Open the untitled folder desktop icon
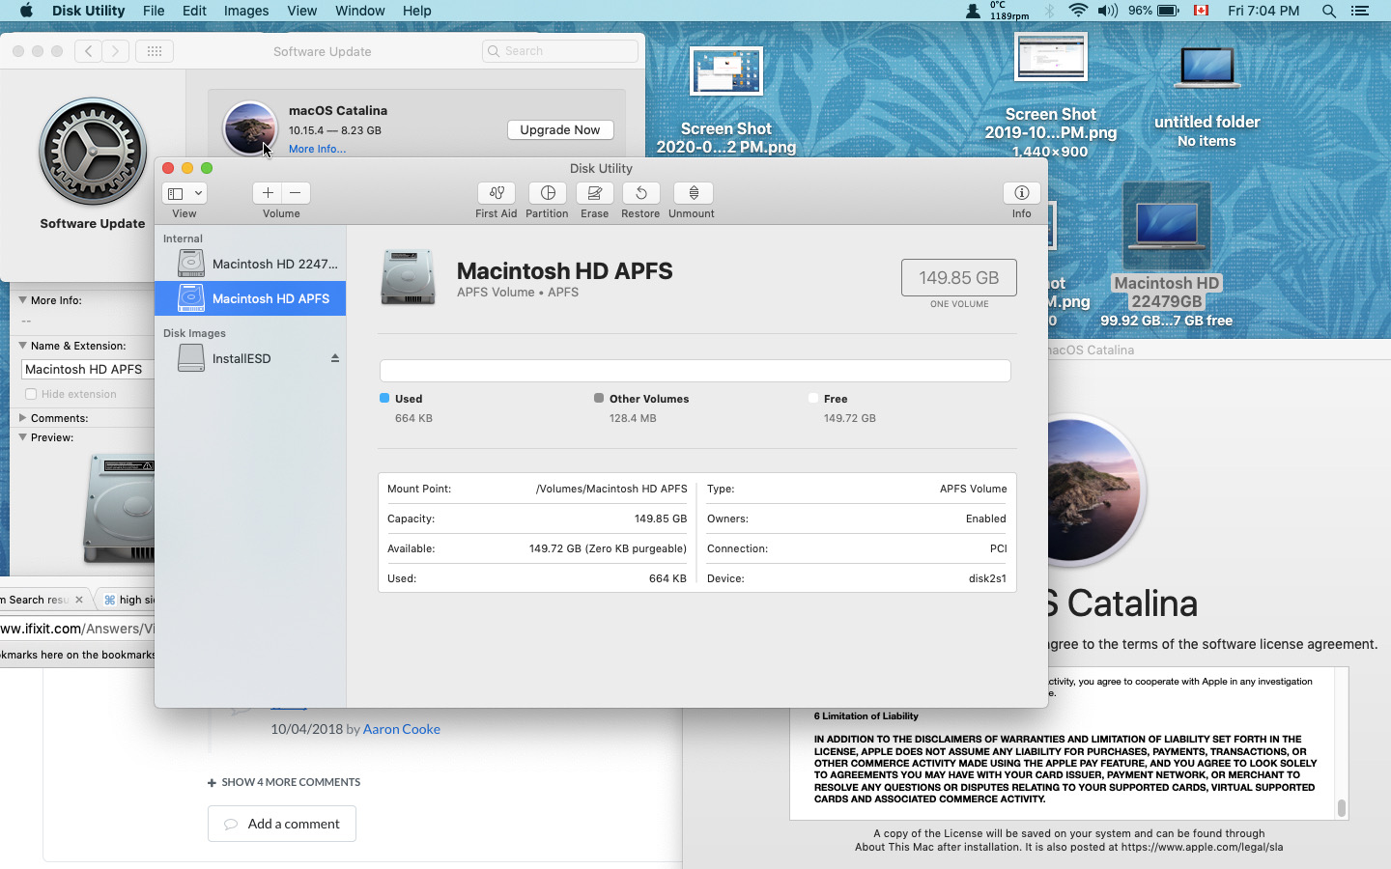Image resolution: width=1391 pixels, height=869 pixels. point(1206,69)
